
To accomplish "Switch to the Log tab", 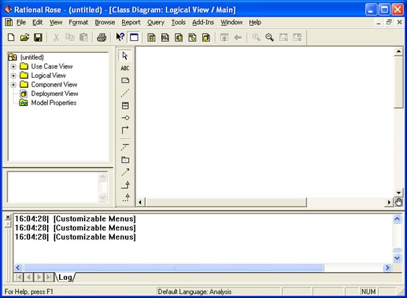I will click(65, 277).
